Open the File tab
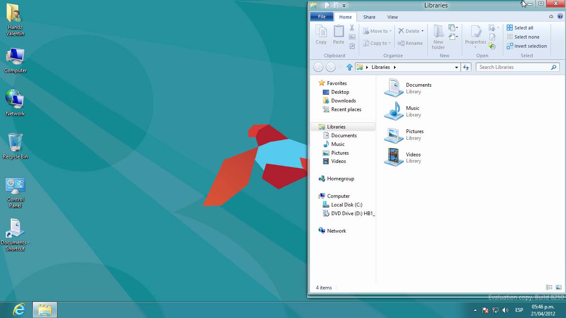The image size is (566, 318). coord(322,17)
